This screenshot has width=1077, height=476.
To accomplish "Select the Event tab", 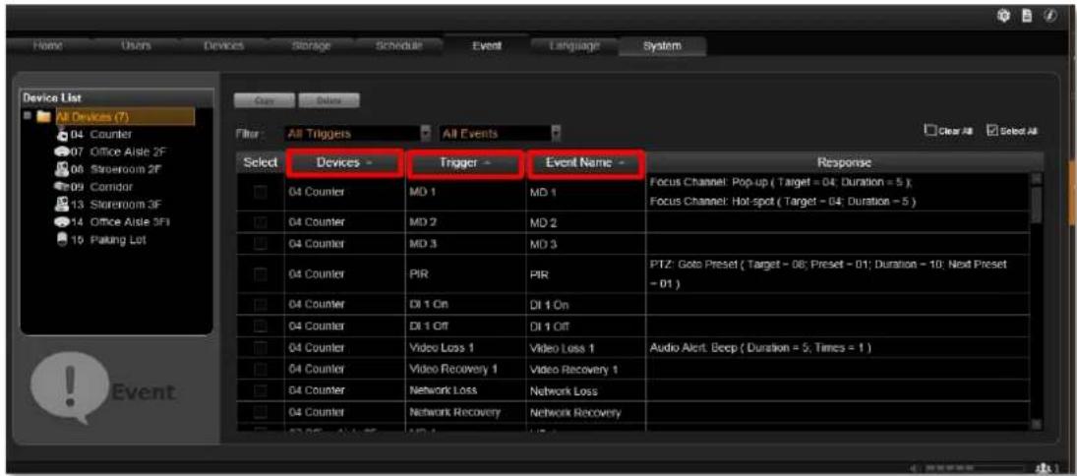I will 486,46.
